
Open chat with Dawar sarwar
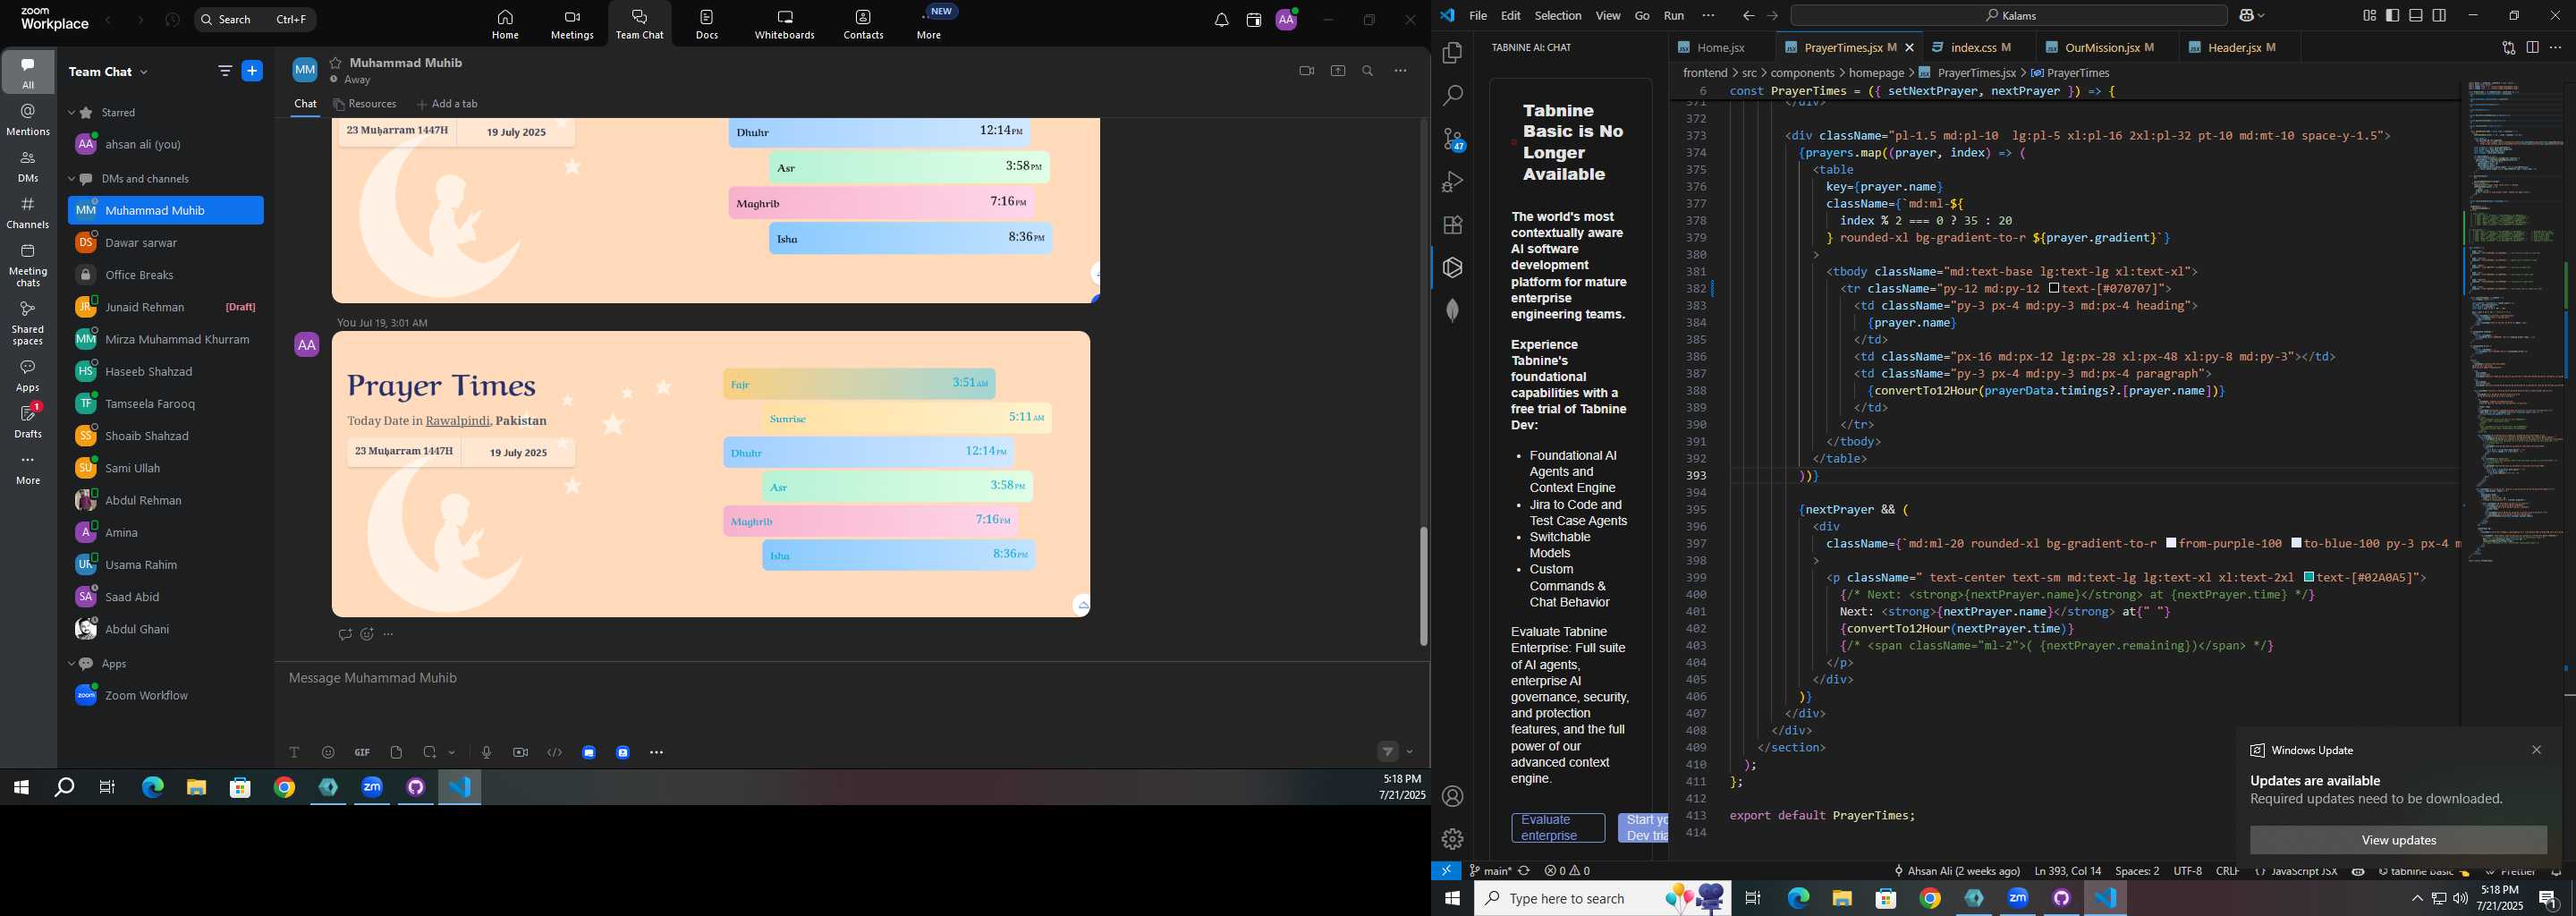coord(166,243)
